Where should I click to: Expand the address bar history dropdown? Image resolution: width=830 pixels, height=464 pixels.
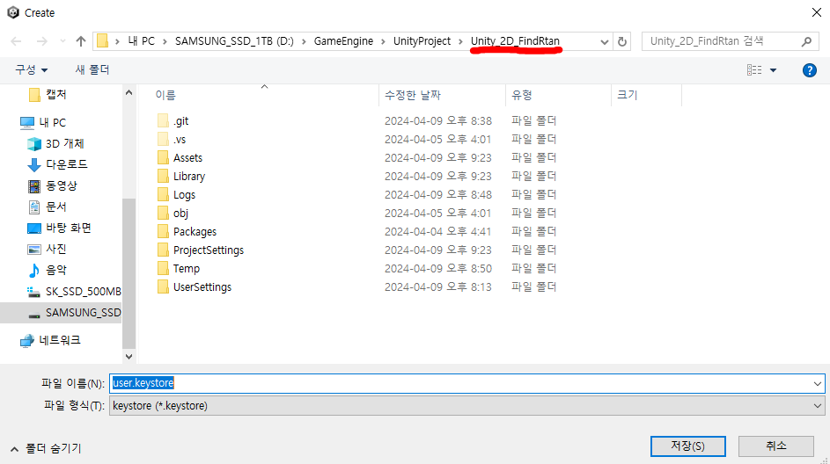coord(604,42)
